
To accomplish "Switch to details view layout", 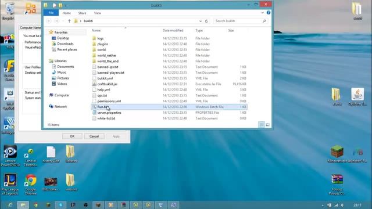I will pos(261,125).
